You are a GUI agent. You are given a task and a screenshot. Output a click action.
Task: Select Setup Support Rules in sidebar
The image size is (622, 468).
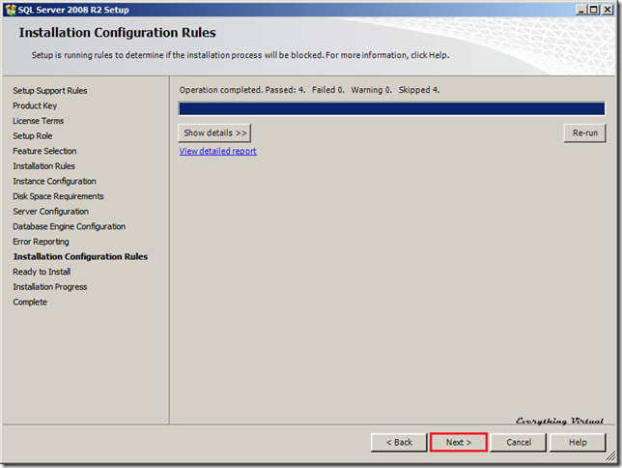[x=49, y=91]
